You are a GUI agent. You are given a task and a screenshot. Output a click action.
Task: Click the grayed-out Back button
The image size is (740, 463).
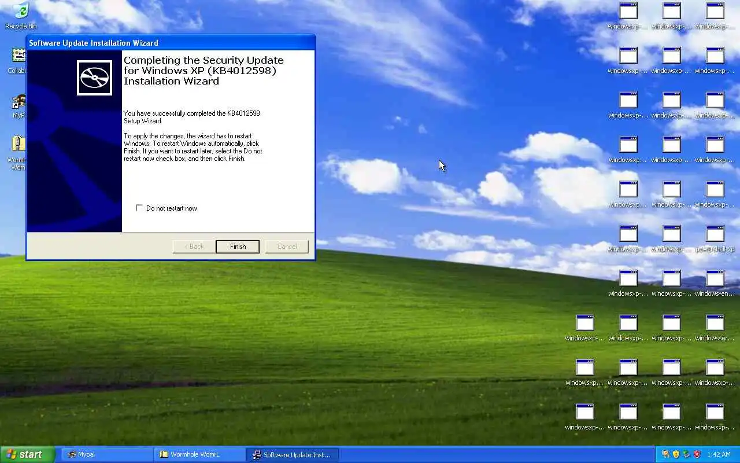(x=194, y=247)
